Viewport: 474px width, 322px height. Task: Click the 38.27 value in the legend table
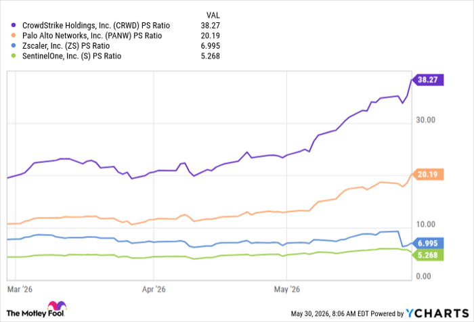(211, 26)
